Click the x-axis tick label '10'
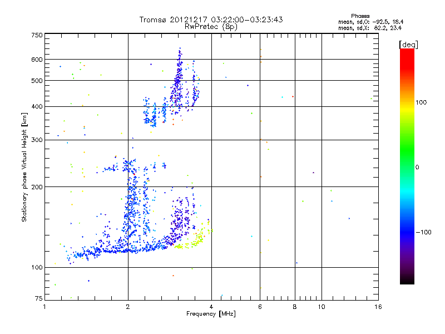 (x=322, y=307)
